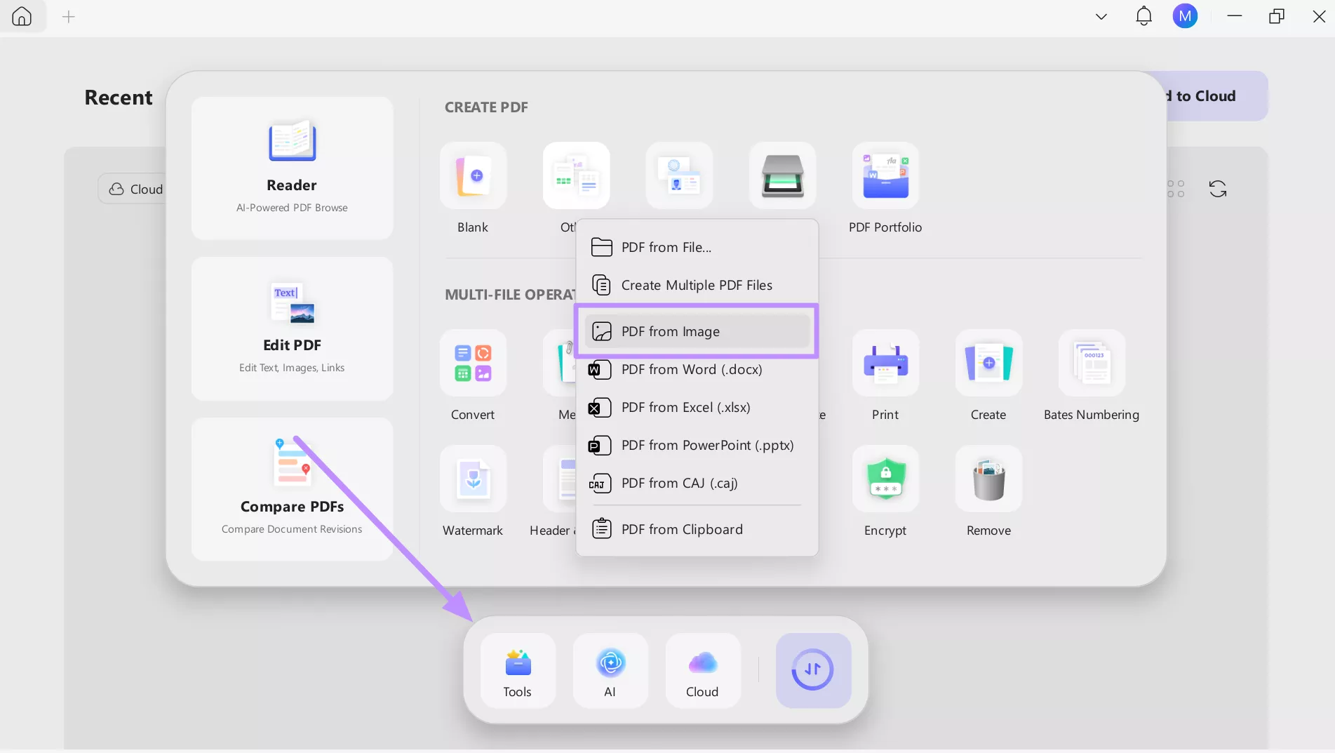
Task: Select the Convert tool icon
Action: pos(473,363)
